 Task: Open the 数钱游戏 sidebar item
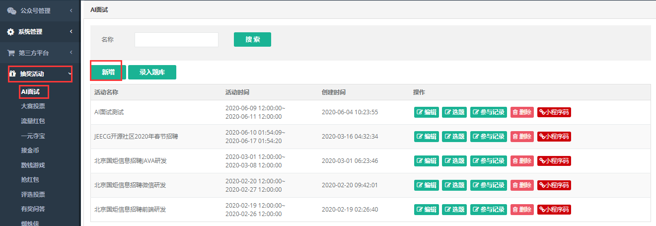point(33,165)
